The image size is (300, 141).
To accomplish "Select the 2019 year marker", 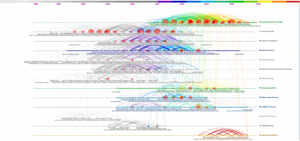I will point(258,4).
